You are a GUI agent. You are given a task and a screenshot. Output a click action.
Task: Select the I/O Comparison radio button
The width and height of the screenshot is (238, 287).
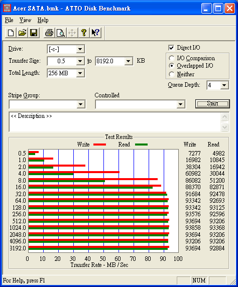click(172, 58)
